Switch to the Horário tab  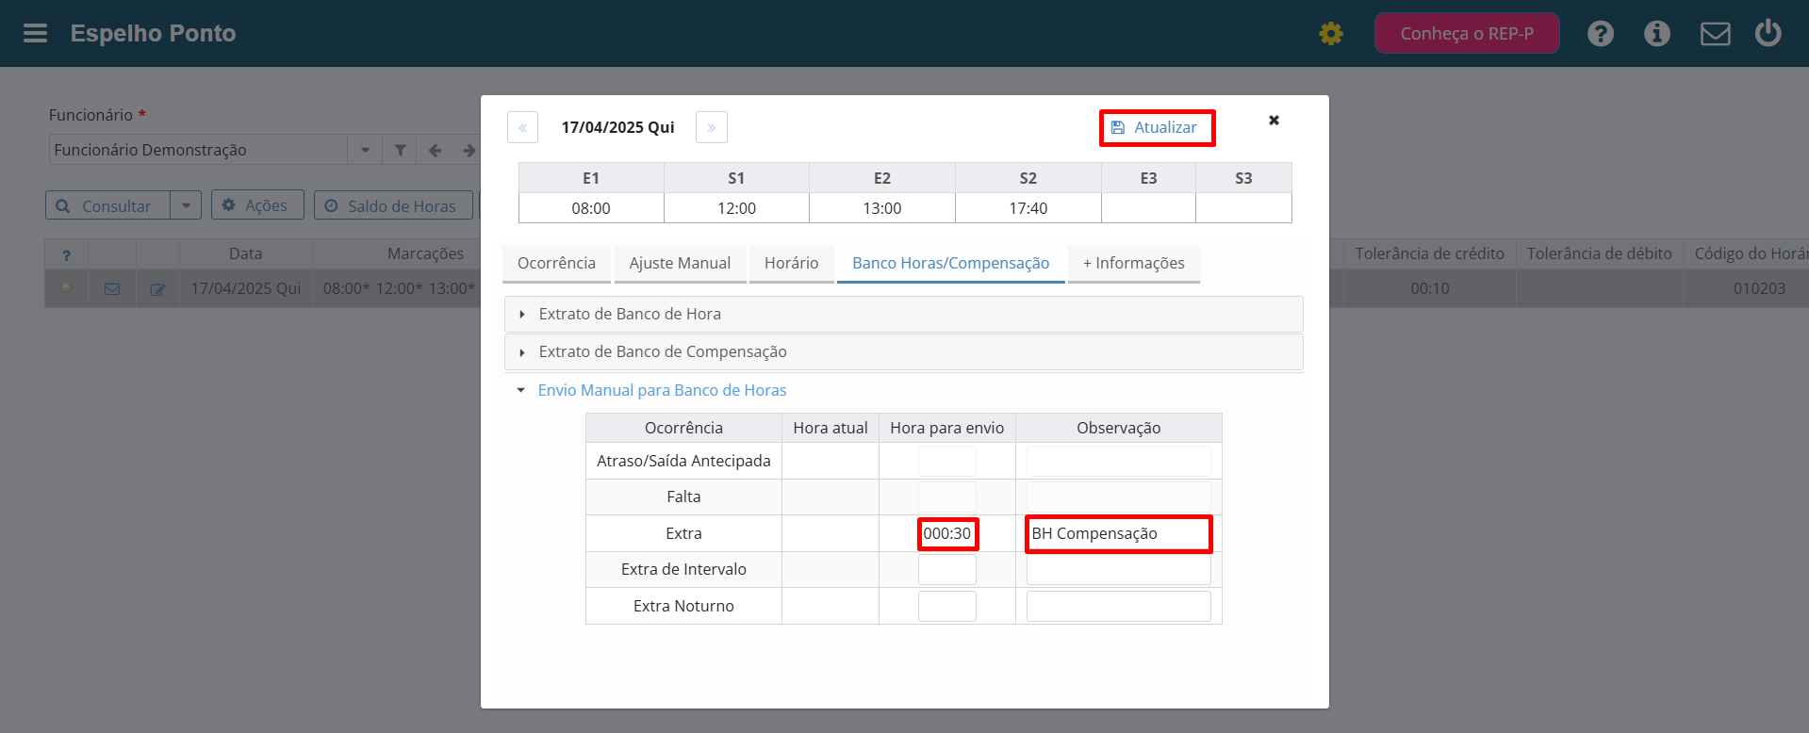point(791,264)
